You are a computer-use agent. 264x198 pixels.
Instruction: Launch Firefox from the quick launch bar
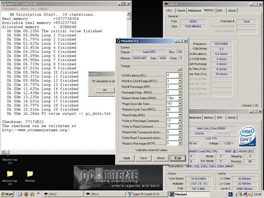coord(26,194)
